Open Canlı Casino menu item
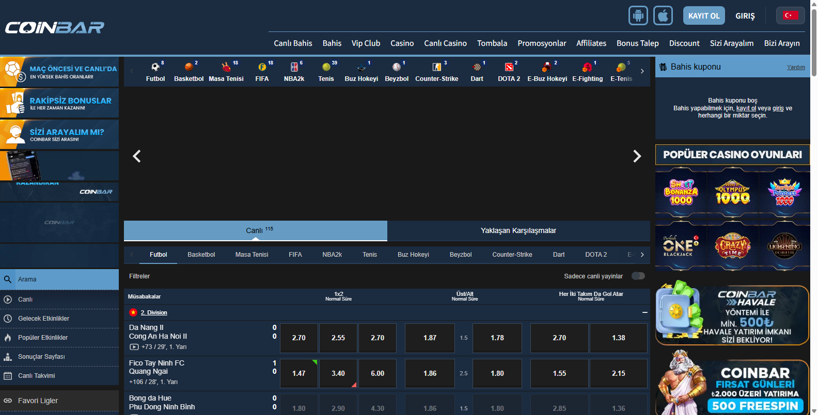 [445, 43]
